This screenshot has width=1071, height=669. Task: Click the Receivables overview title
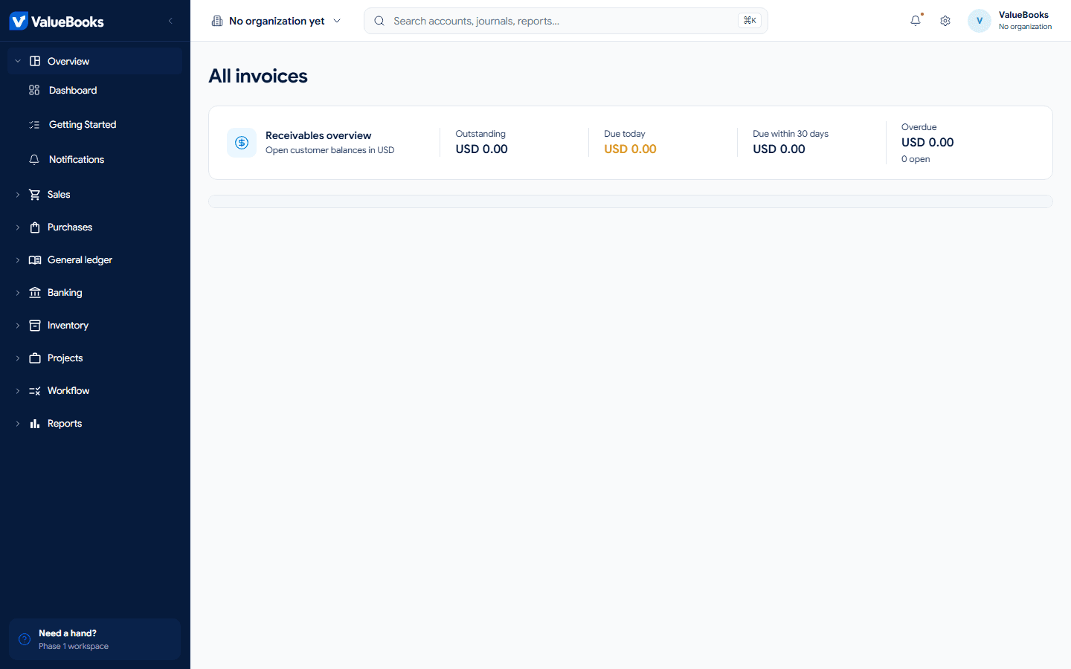[318, 135]
